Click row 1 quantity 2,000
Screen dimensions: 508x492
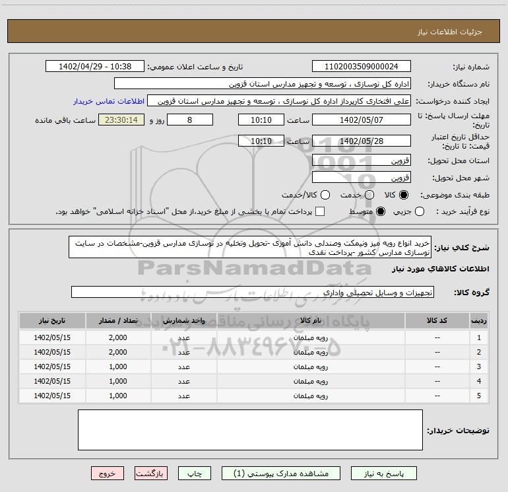coord(118,337)
